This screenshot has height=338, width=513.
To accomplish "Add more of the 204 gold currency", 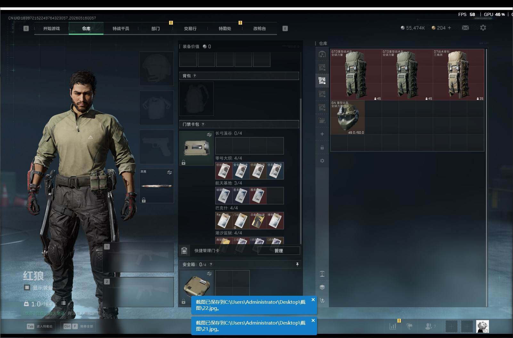I will 449,28.
